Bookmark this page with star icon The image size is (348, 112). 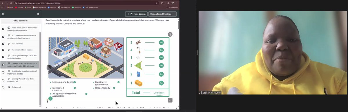(x=156, y=3)
